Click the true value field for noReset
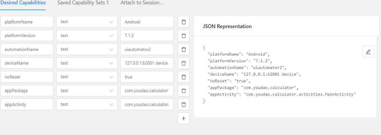The image size is (381, 135). pyautogui.click(x=147, y=77)
